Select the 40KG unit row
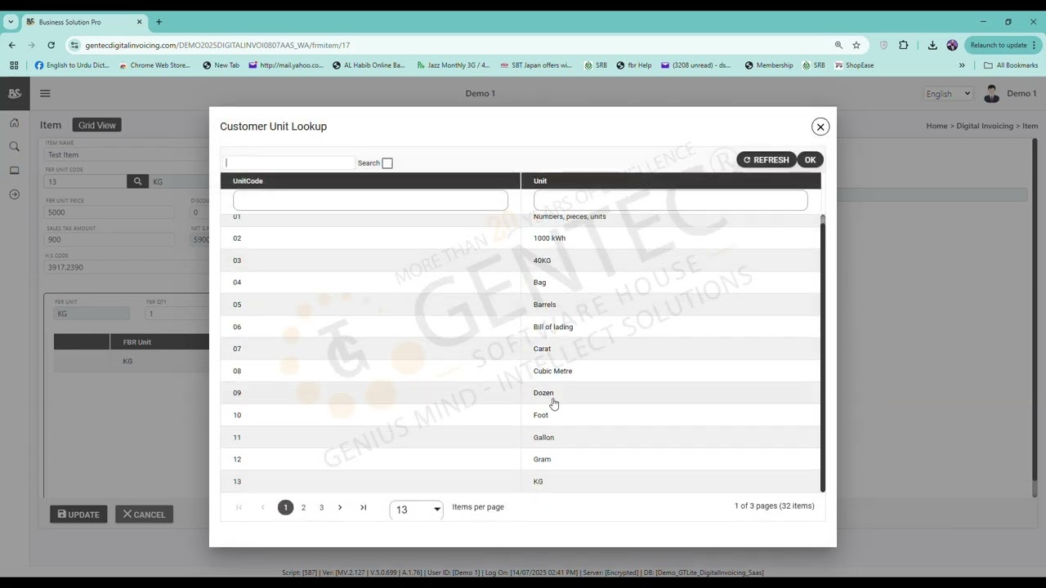This screenshot has height=588, width=1046. tap(520, 261)
